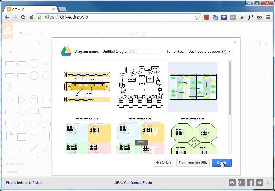Choose the value stream mapping template
275x191 pixels.
click(x=140, y=87)
